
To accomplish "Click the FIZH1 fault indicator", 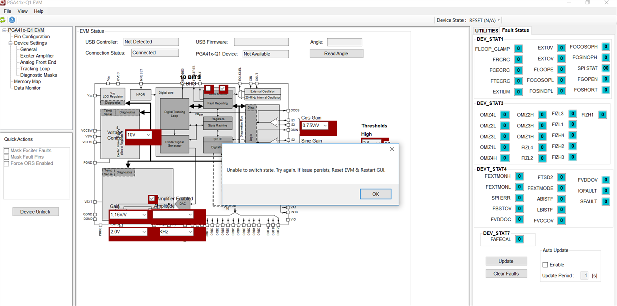I will click(602, 115).
